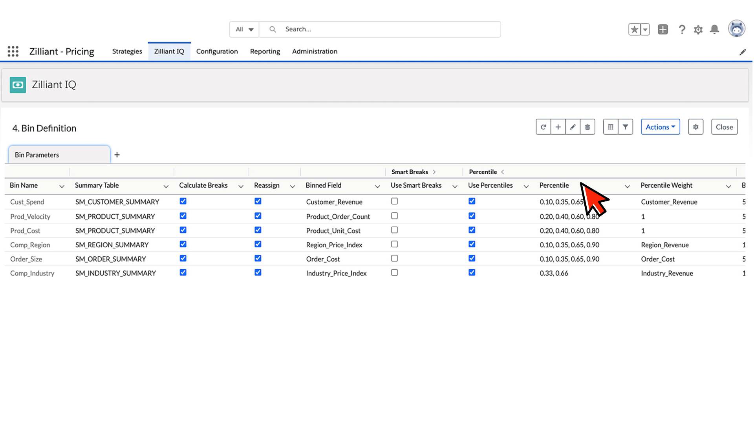Open the app launcher grid icon

(x=13, y=51)
